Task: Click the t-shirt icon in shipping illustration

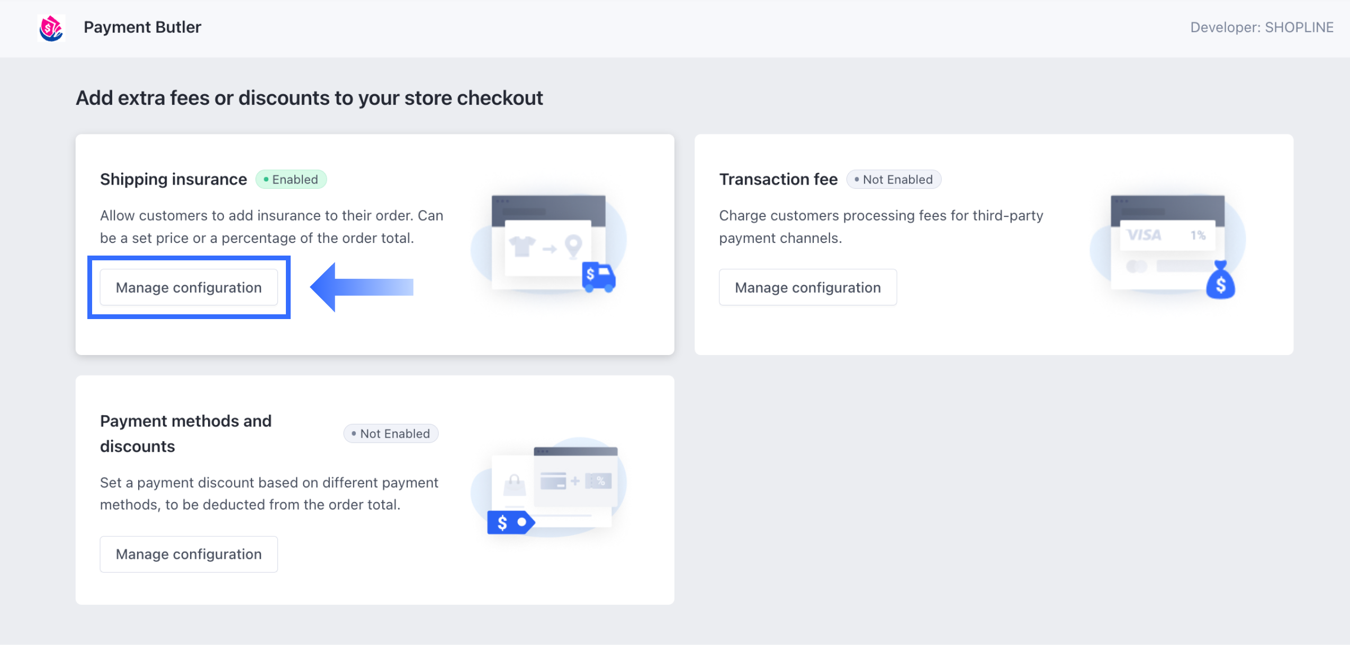Action: [522, 246]
